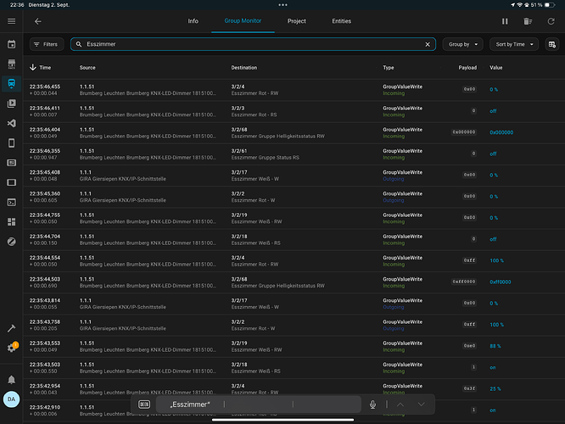Click the value 0xff0000

point(501,282)
